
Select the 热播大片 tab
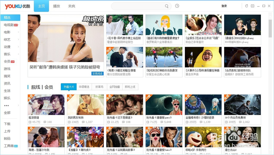69,87
